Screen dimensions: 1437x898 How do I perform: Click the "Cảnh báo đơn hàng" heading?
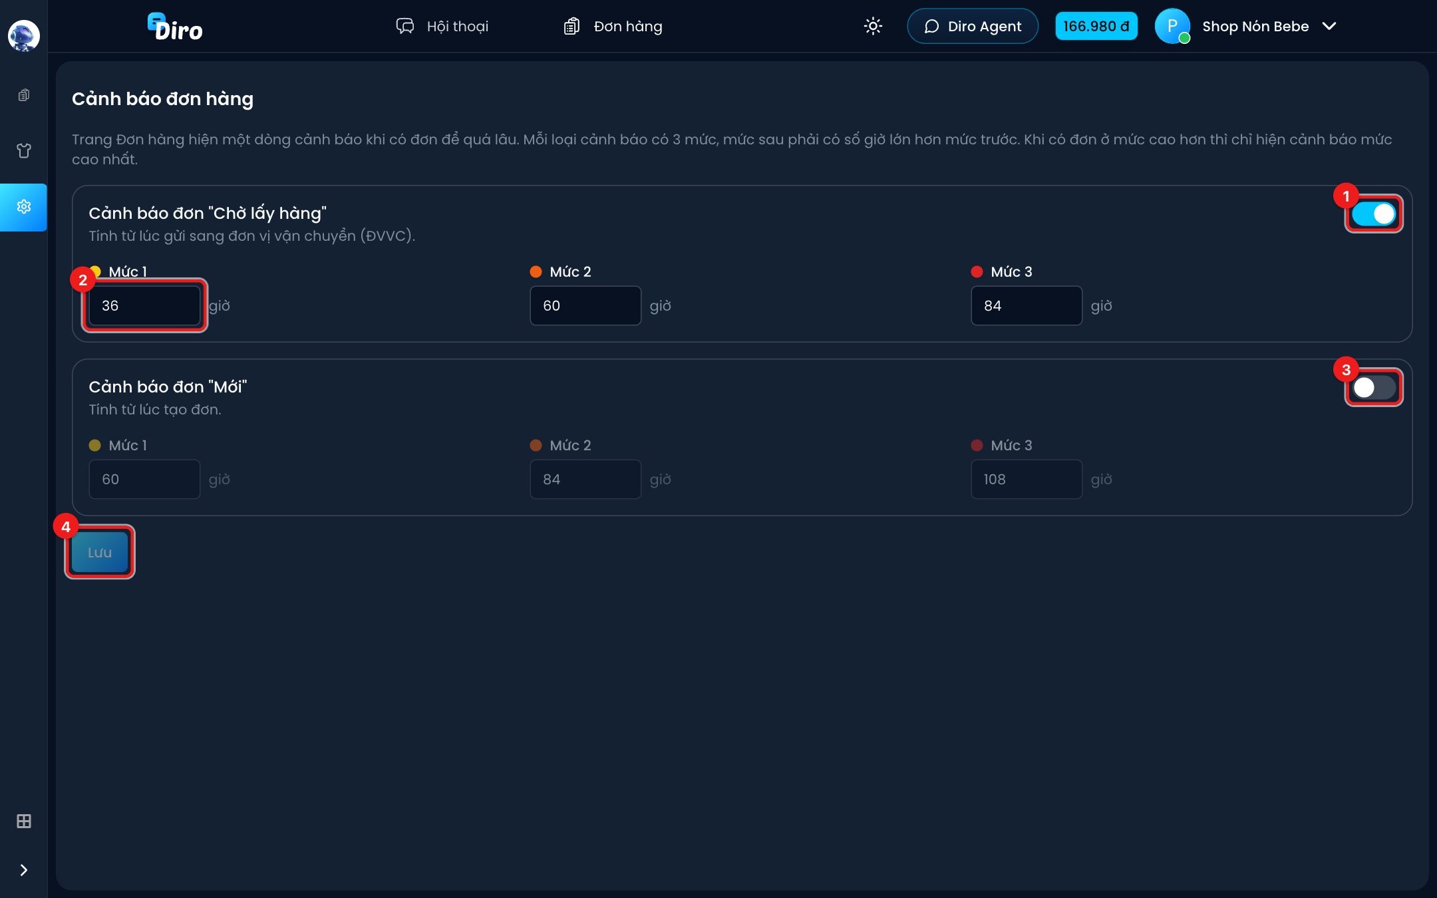(x=162, y=98)
